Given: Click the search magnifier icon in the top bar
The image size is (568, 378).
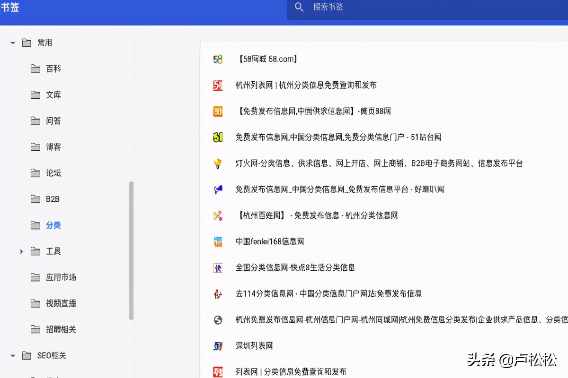Looking at the screenshot, I should 300,8.
